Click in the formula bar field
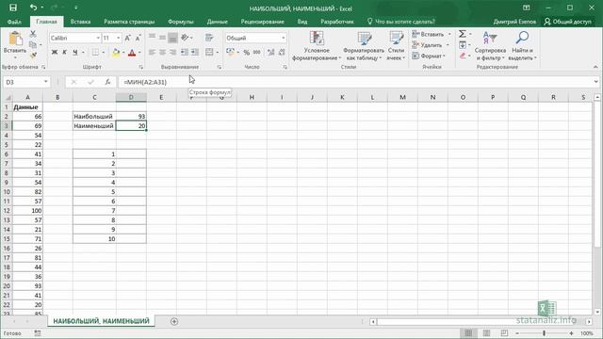Viewport: 603px width, 339px height. [x=355, y=82]
